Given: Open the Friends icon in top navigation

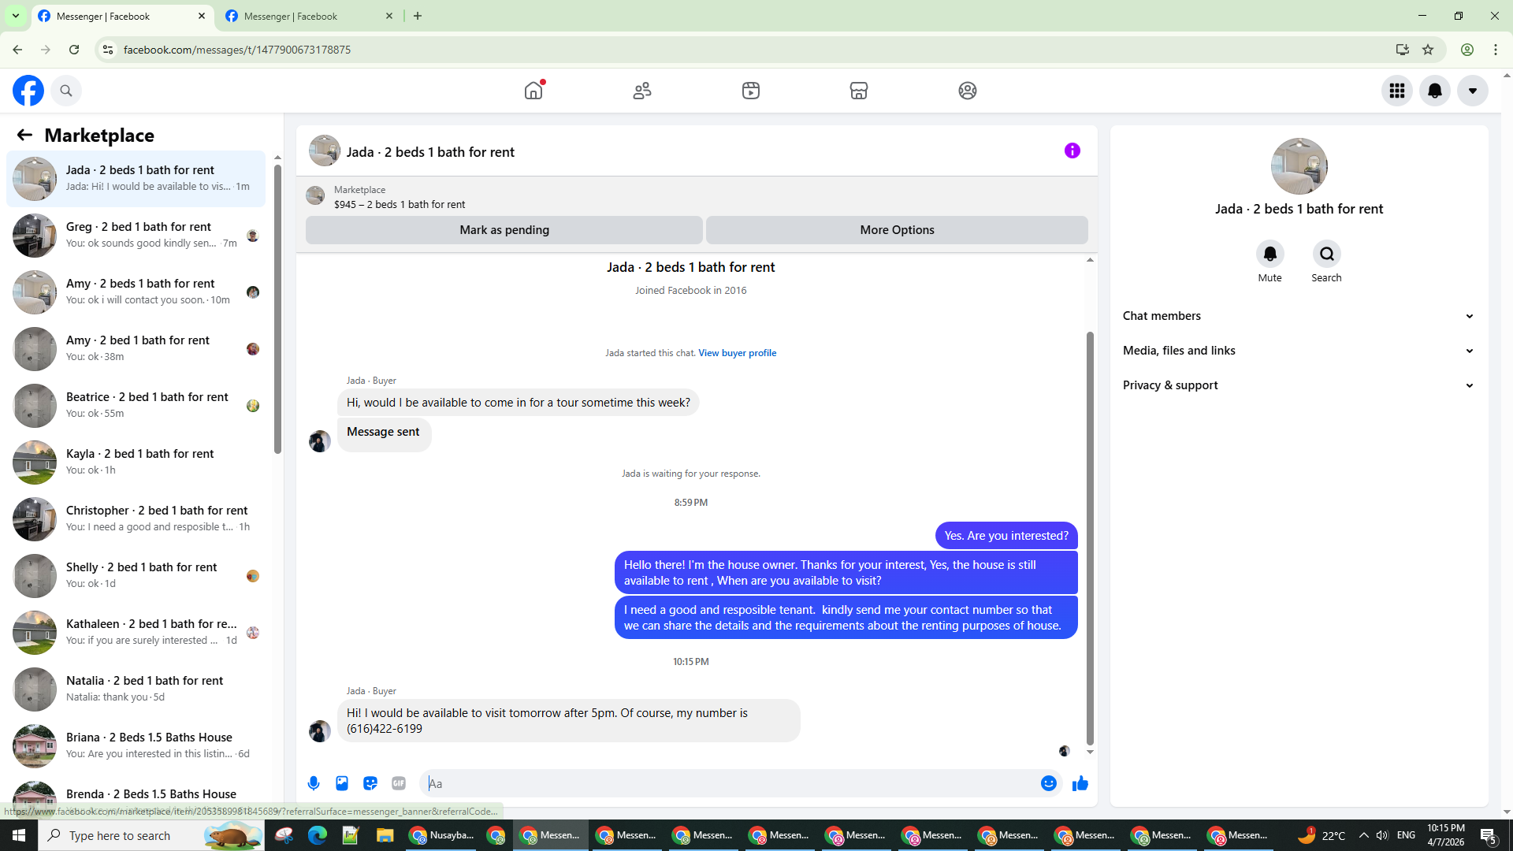Looking at the screenshot, I should tap(642, 91).
